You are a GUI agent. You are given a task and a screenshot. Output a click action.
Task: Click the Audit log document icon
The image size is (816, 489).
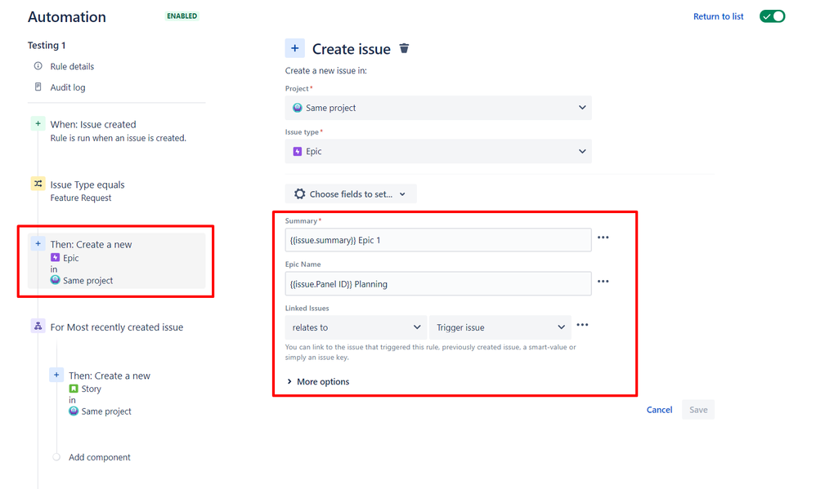38,87
